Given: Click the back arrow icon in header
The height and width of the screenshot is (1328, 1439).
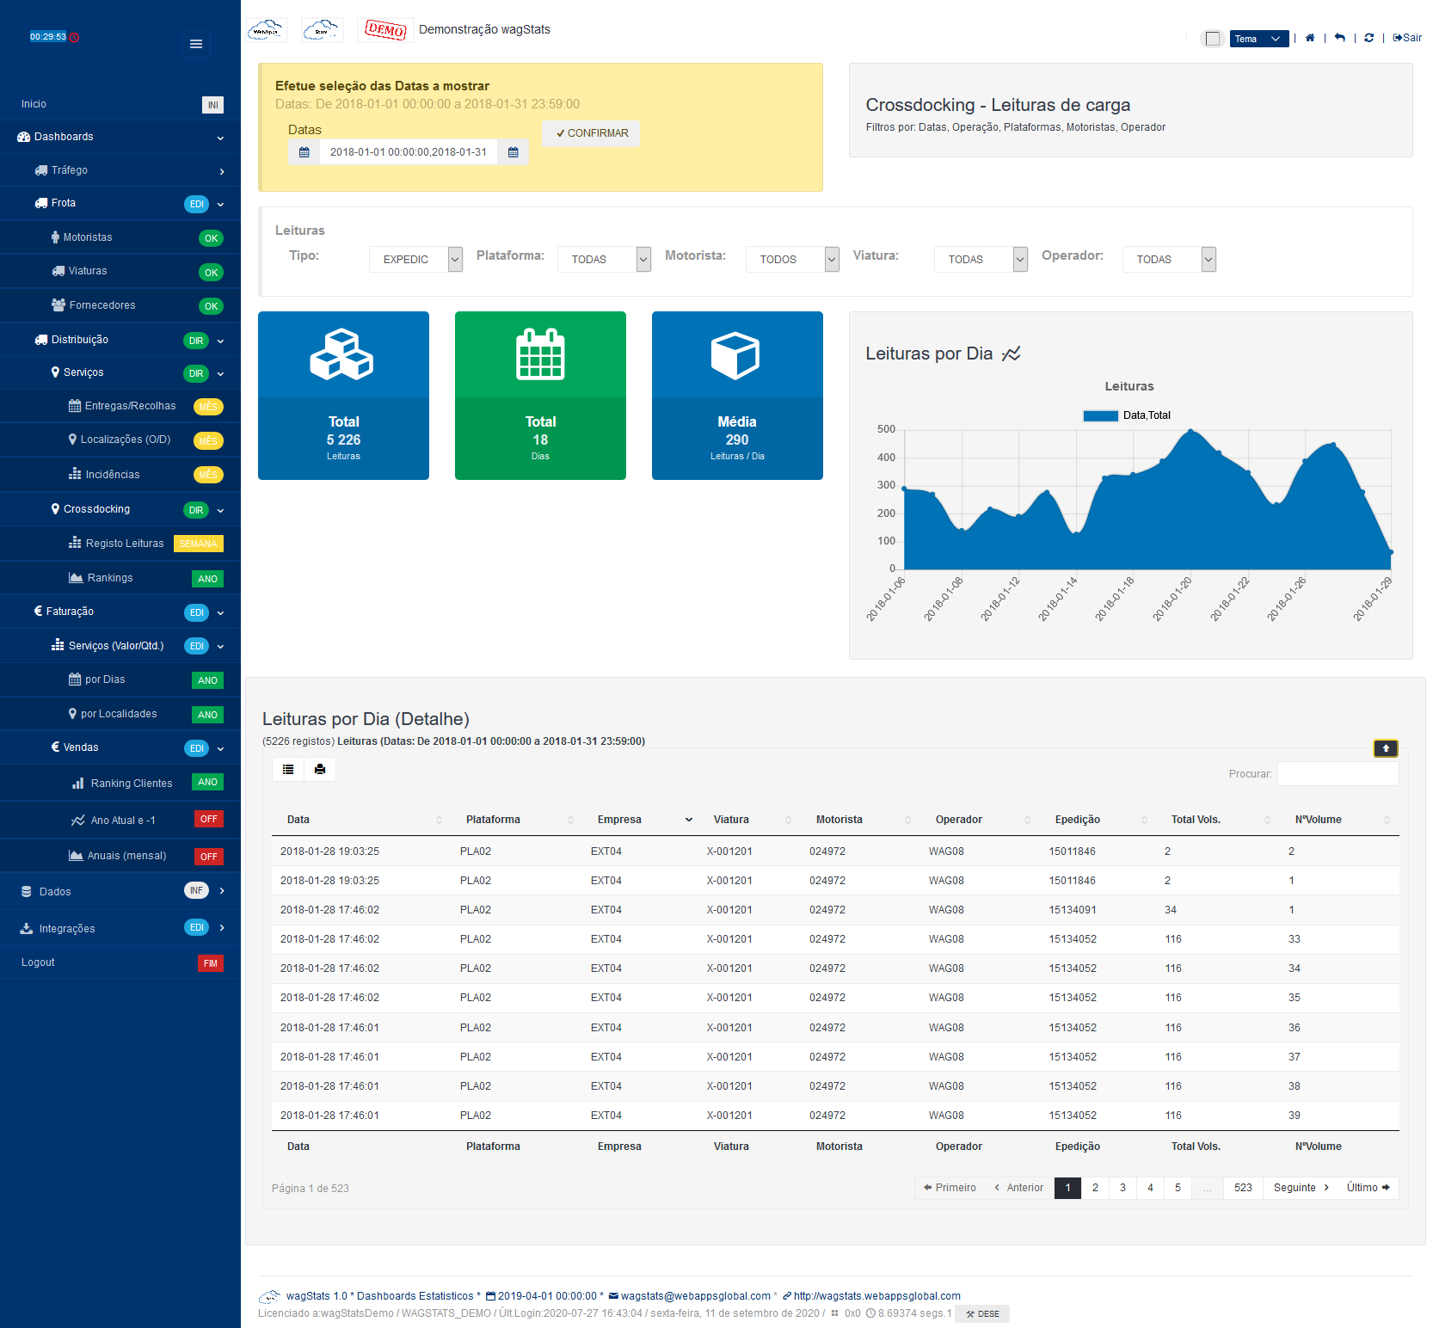Looking at the screenshot, I should [x=1339, y=38].
